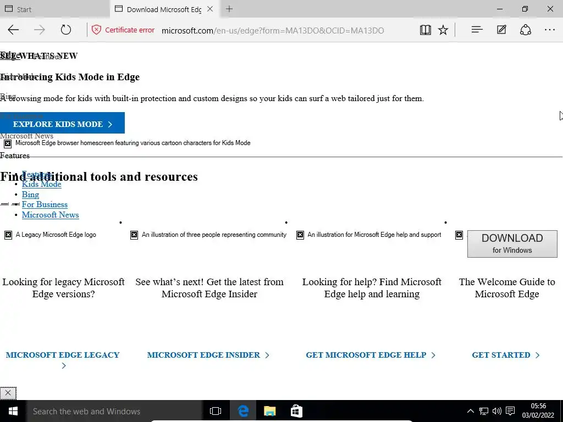563x422 pixels.
Task: Follow the Get Microsoft Edge Help link
Action: (x=371, y=355)
